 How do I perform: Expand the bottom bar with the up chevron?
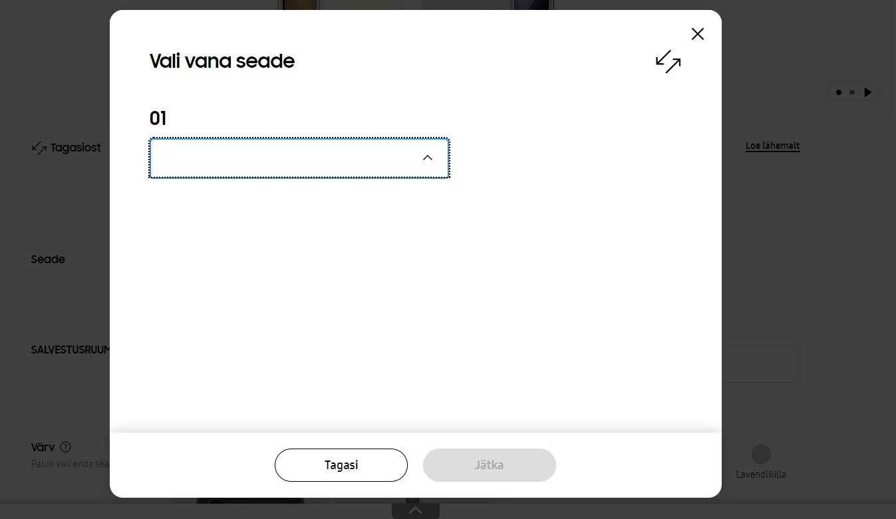point(415,511)
